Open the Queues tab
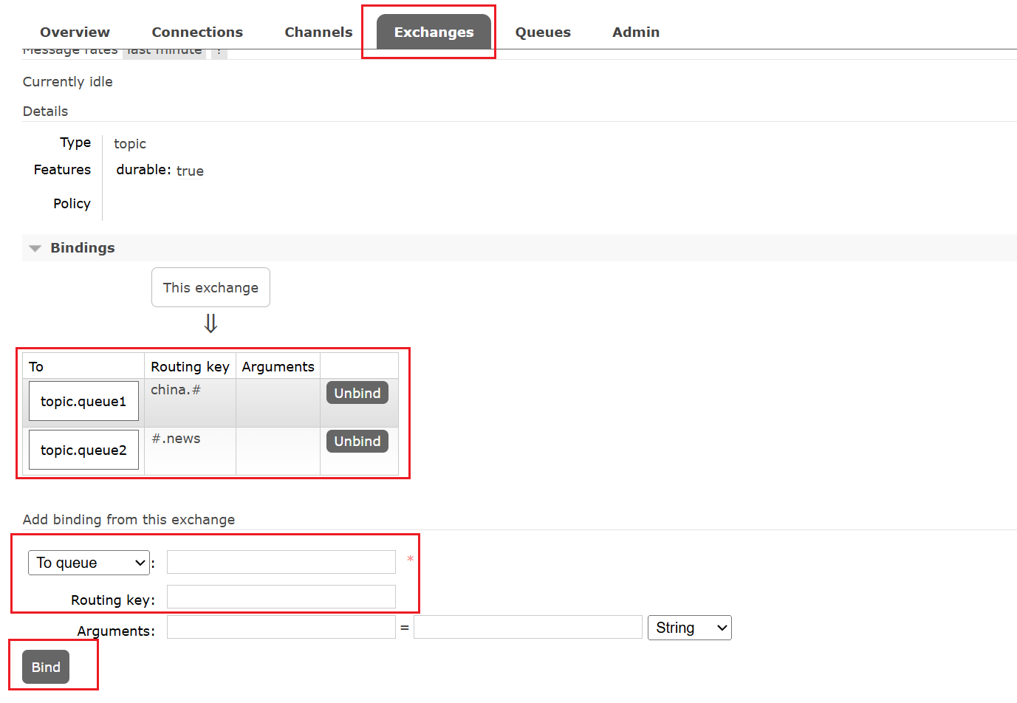Viewport: 1017px width, 703px height. tap(543, 32)
